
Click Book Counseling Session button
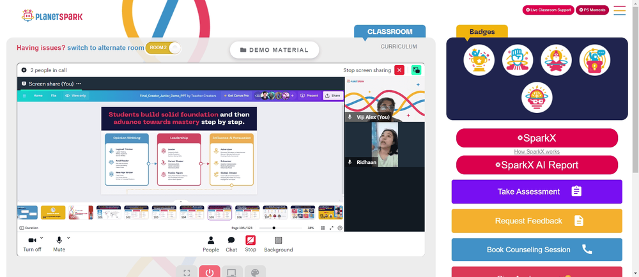click(x=537, y=250)
